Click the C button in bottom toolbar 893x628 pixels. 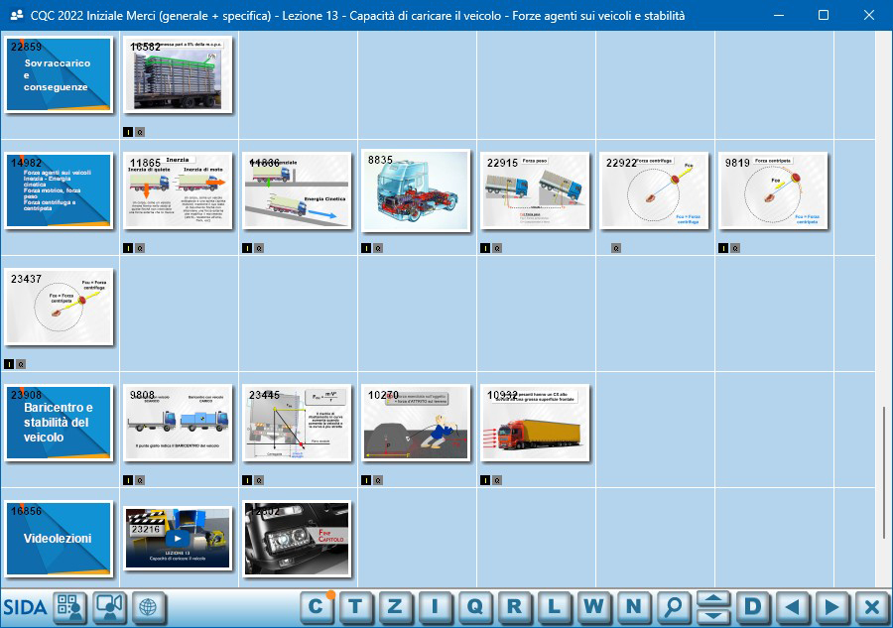316,606
